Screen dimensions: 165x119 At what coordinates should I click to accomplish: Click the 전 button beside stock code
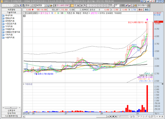point(34,5)
